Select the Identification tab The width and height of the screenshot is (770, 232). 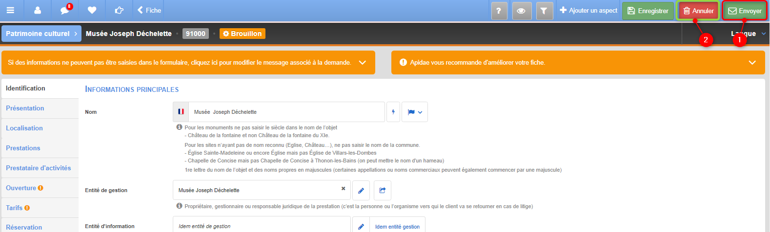[40, 89]
